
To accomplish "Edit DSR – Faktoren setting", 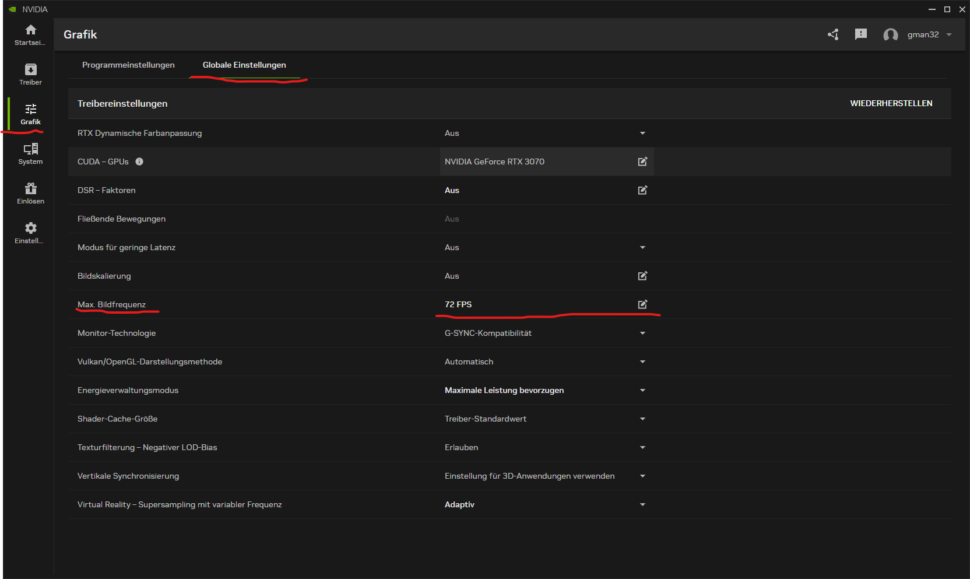I will (x=642, y=190).
